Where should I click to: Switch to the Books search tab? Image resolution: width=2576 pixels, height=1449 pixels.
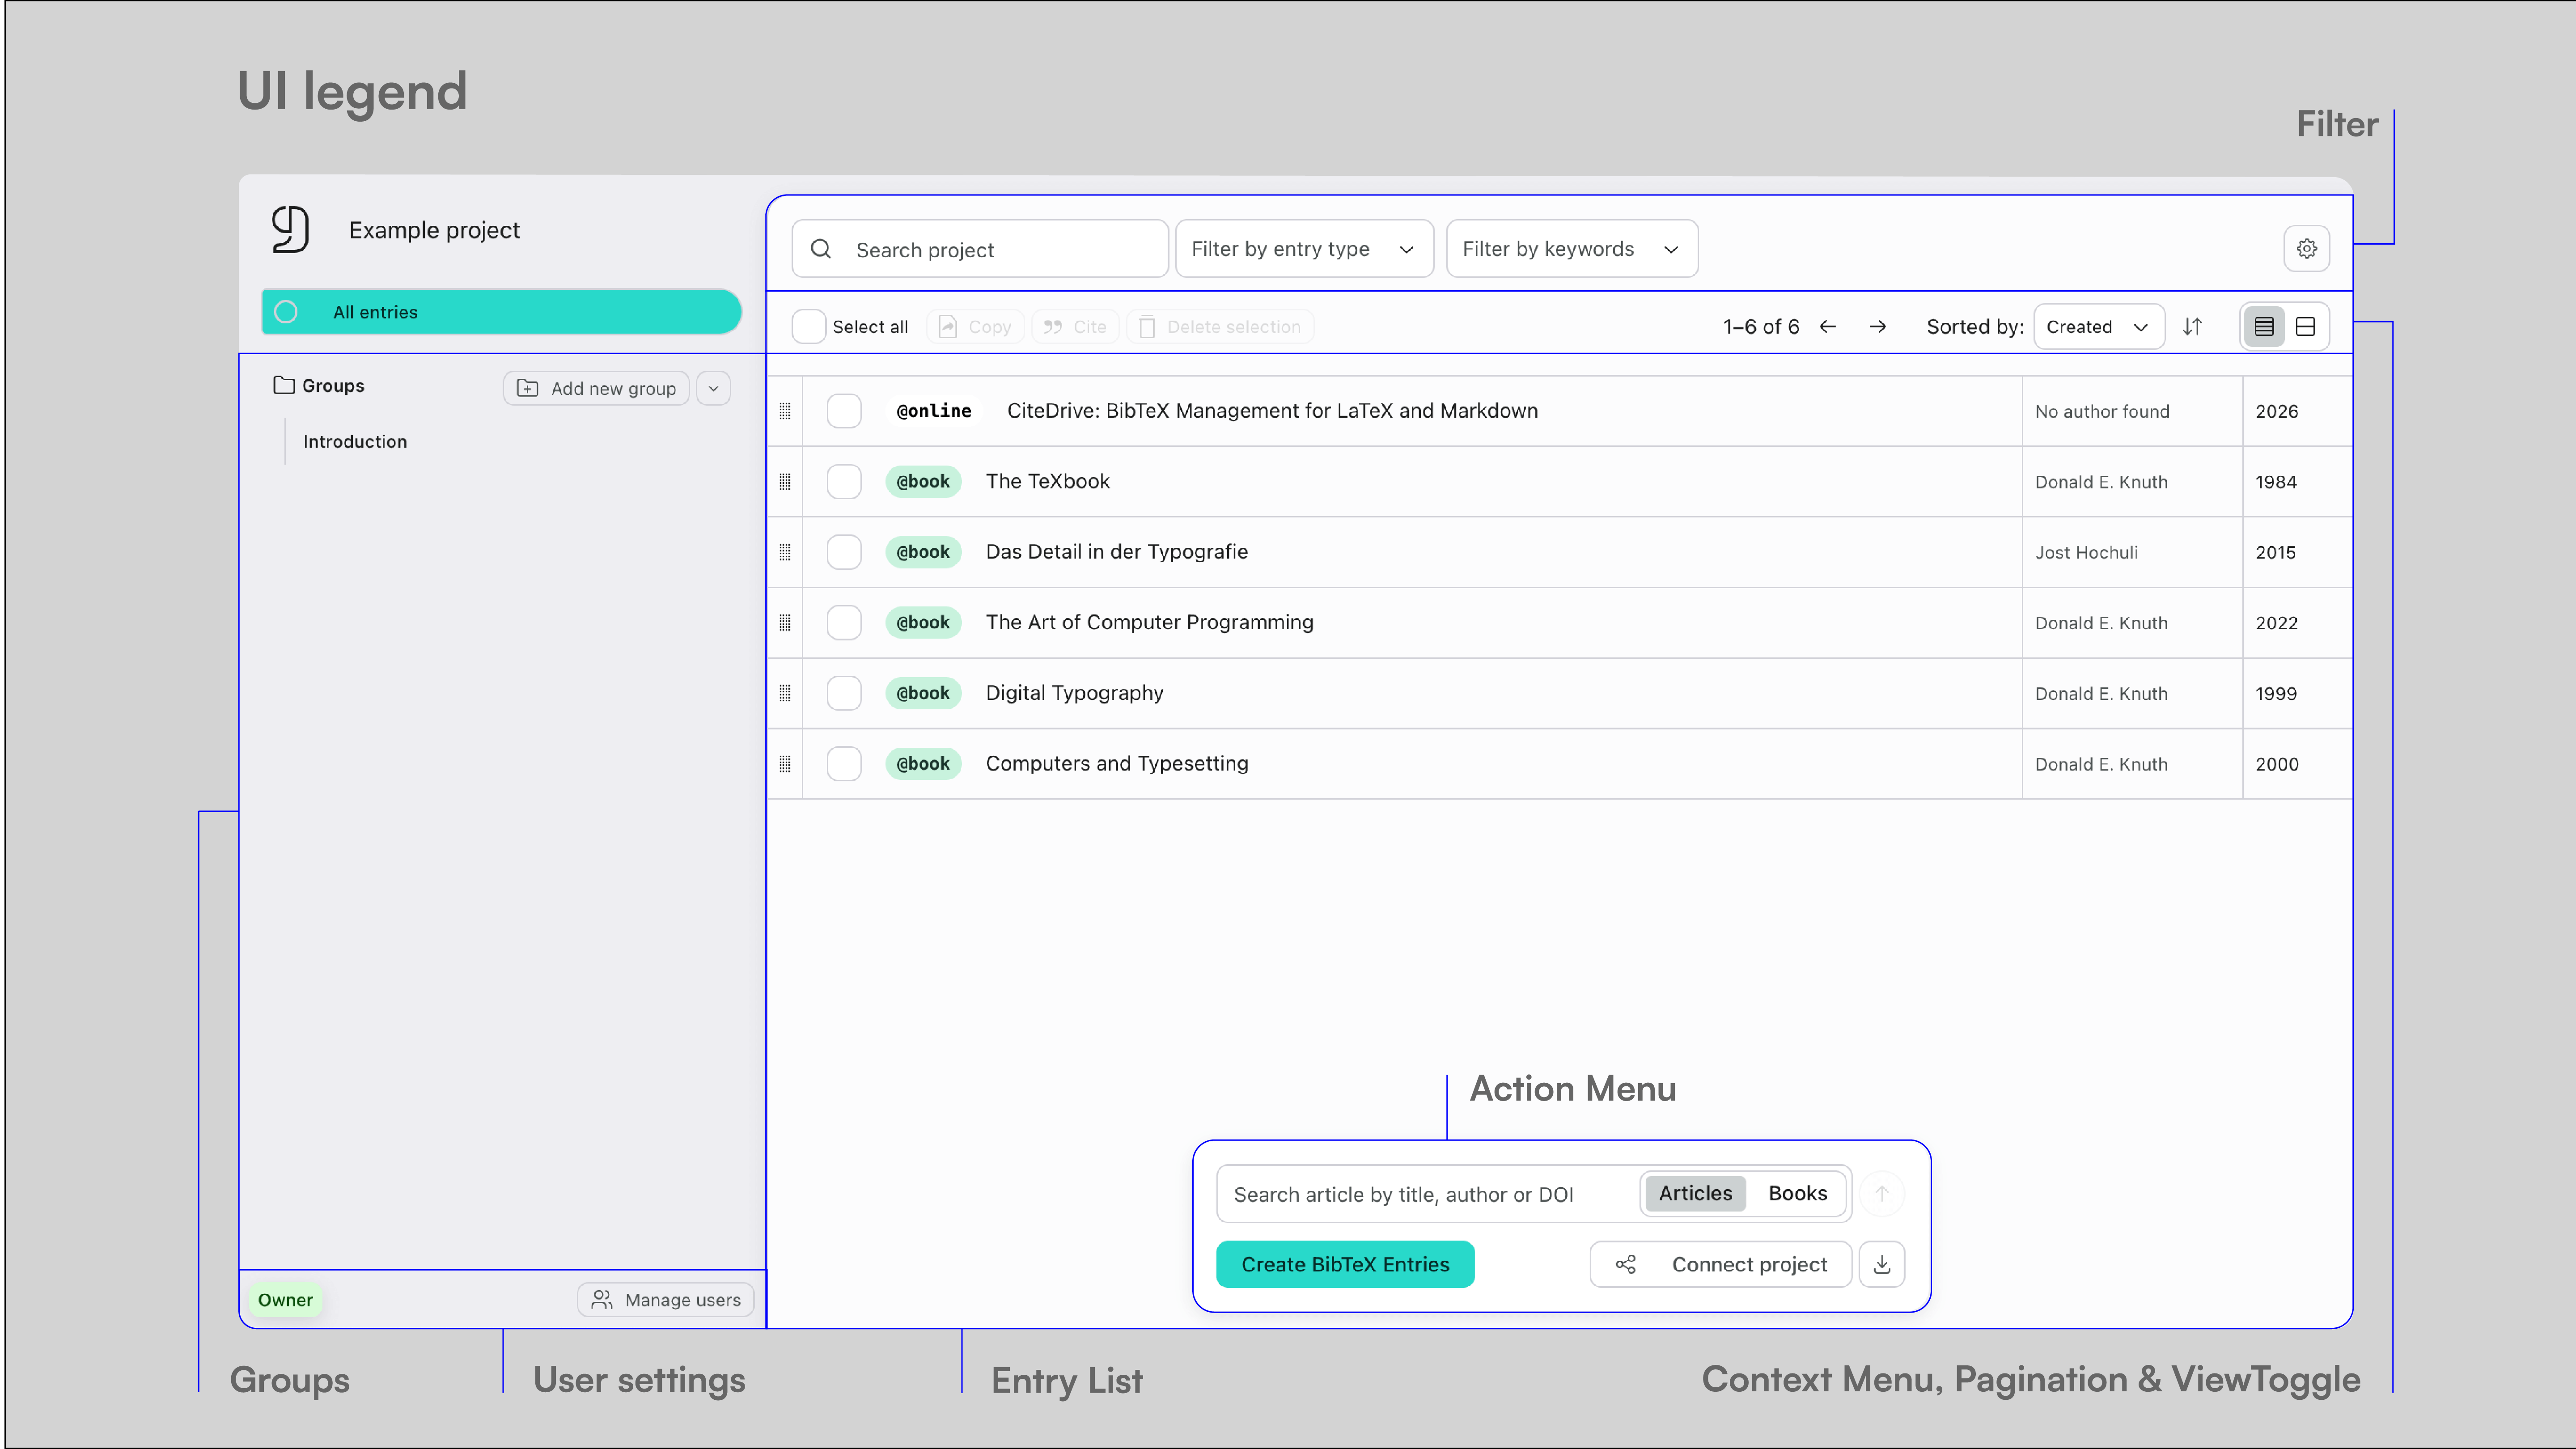(x=1797, y=1193)
